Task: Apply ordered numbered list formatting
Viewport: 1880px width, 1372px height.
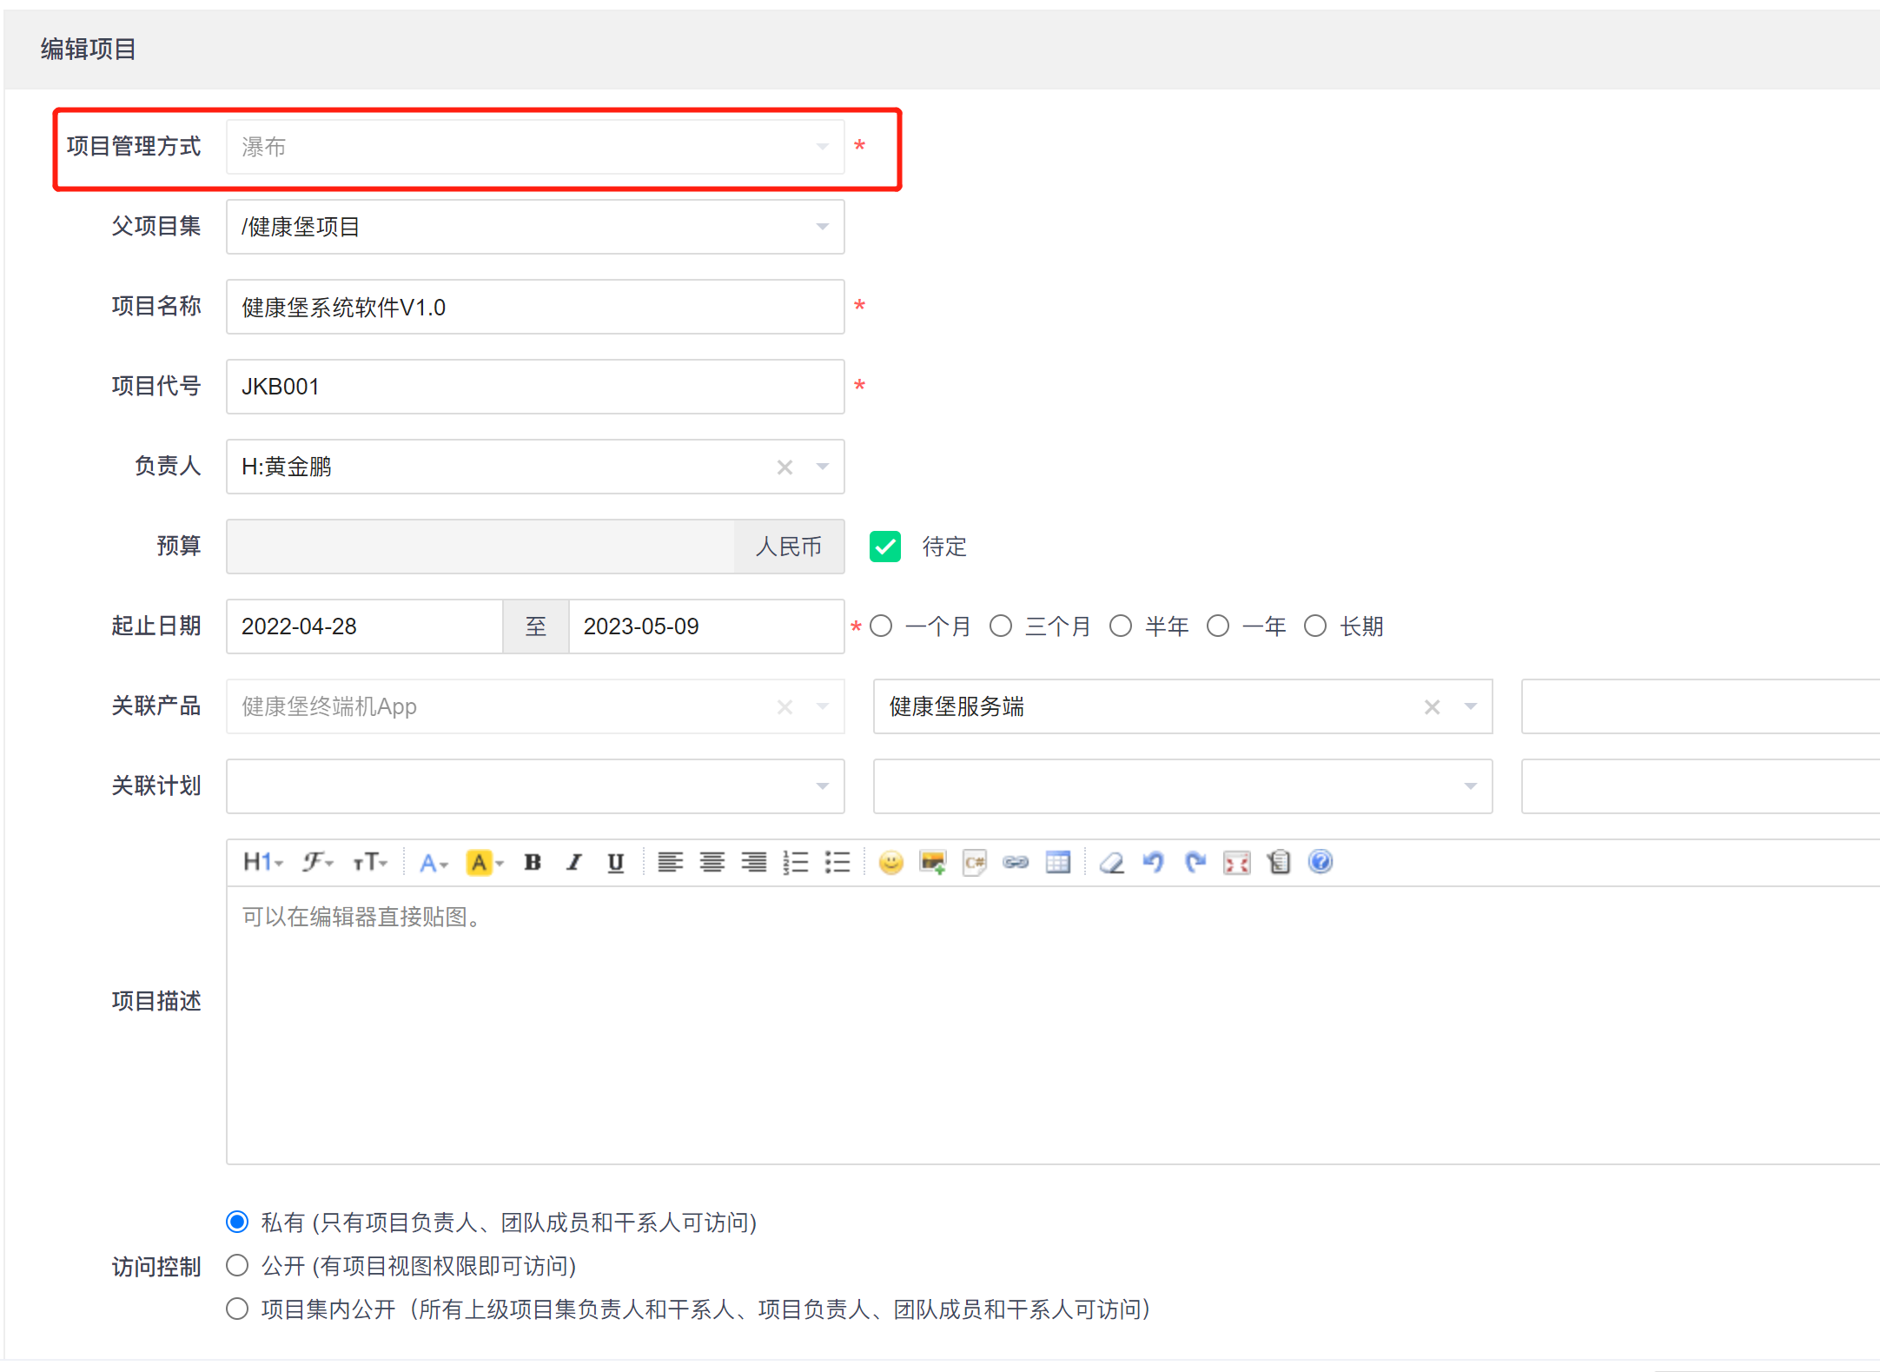Action: 795,863
